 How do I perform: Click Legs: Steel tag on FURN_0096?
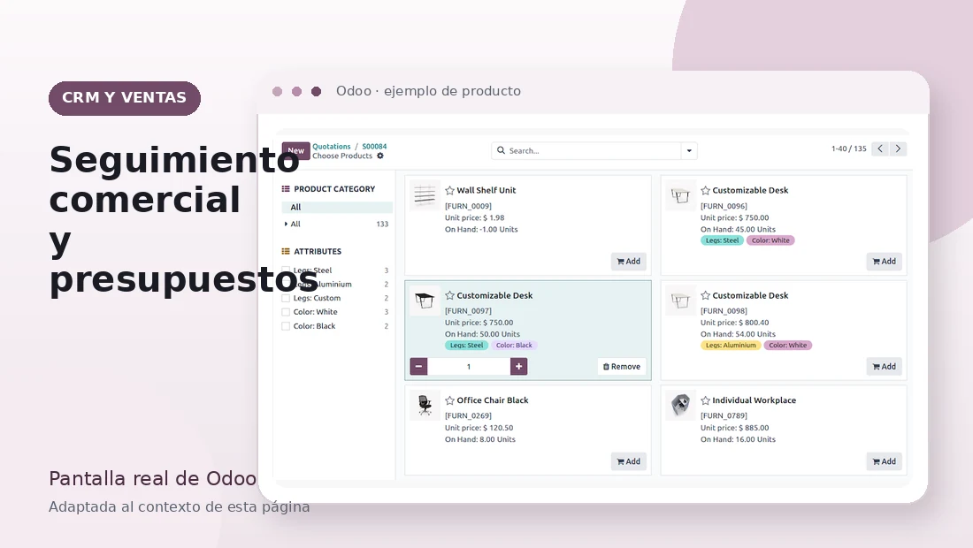pyautogui.click(x=723, y=240)
